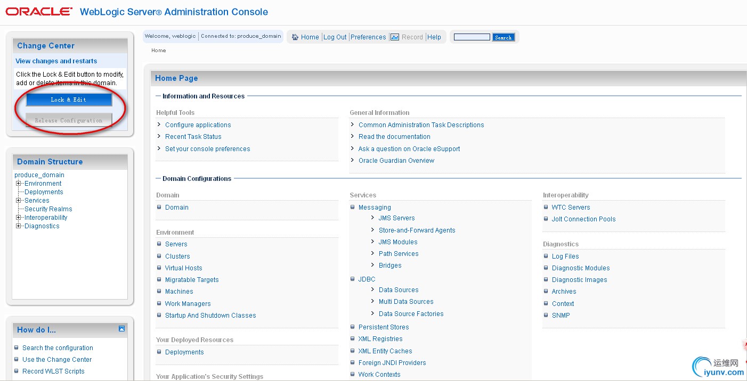Minimize the How do I panel icon
Viewport: 747px width, 381px height.
tap(121, 329)
